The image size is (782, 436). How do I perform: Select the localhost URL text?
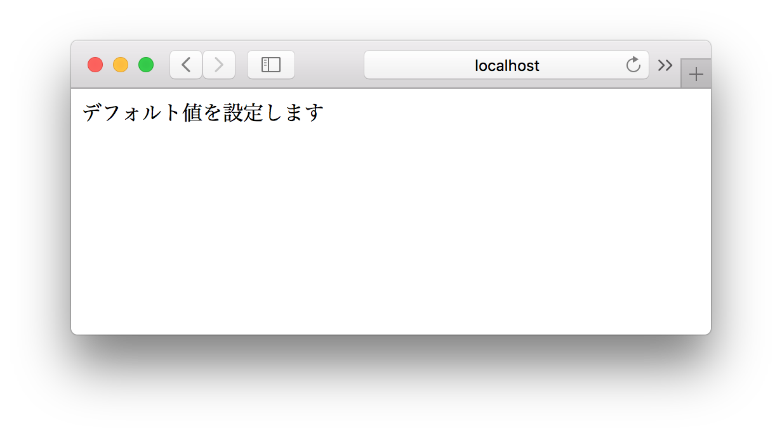(x=507, y=65)
